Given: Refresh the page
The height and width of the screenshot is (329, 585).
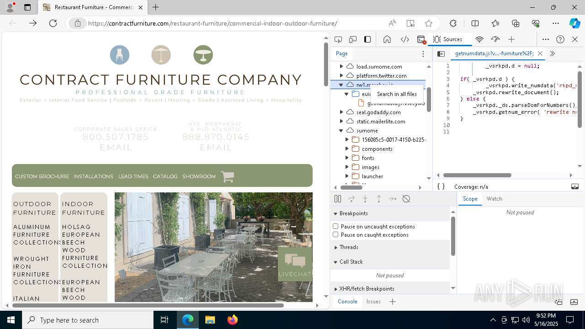Looking at the screenshot, I should tap(53, 23).
